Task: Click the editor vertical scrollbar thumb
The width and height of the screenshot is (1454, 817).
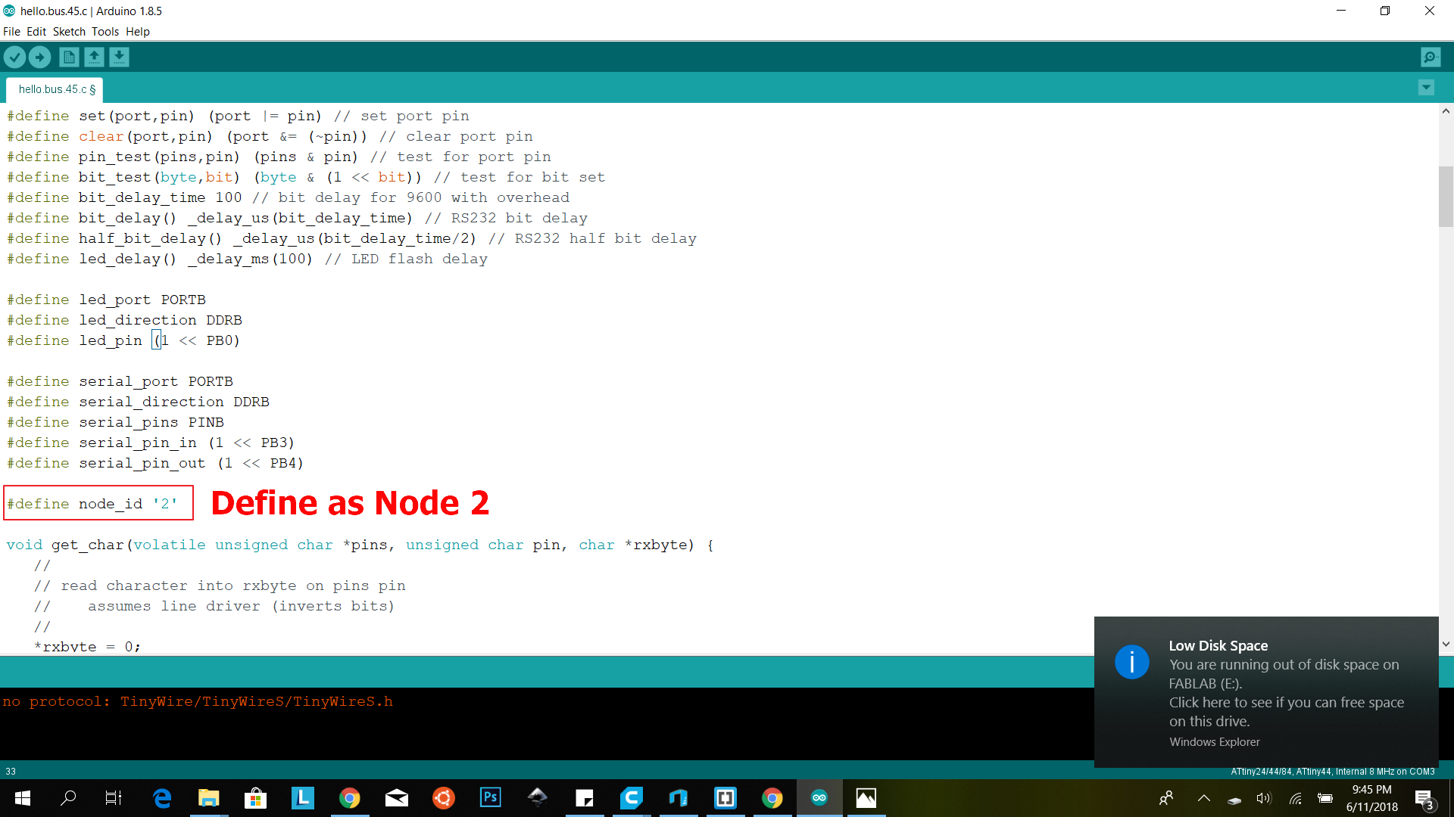Action: (1446, 197)
